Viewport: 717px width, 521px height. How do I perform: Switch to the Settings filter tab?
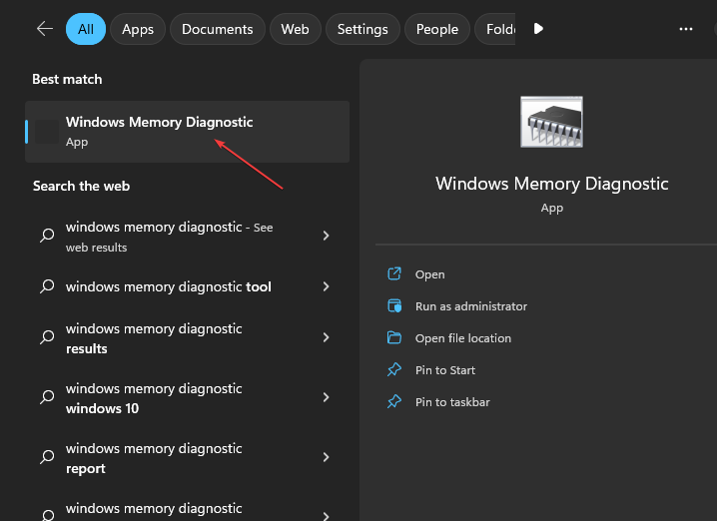(x=362, y=29)
